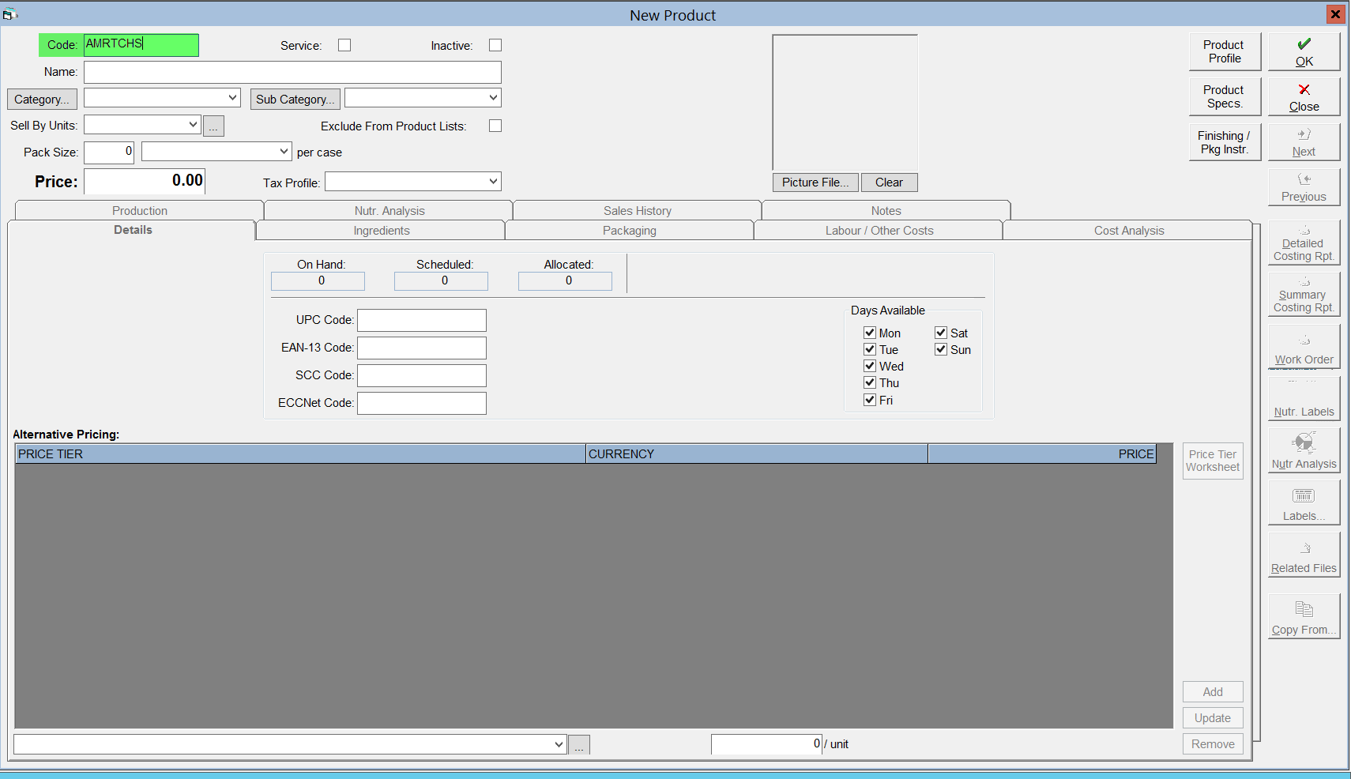Open the Work Order icon button

1304,347
